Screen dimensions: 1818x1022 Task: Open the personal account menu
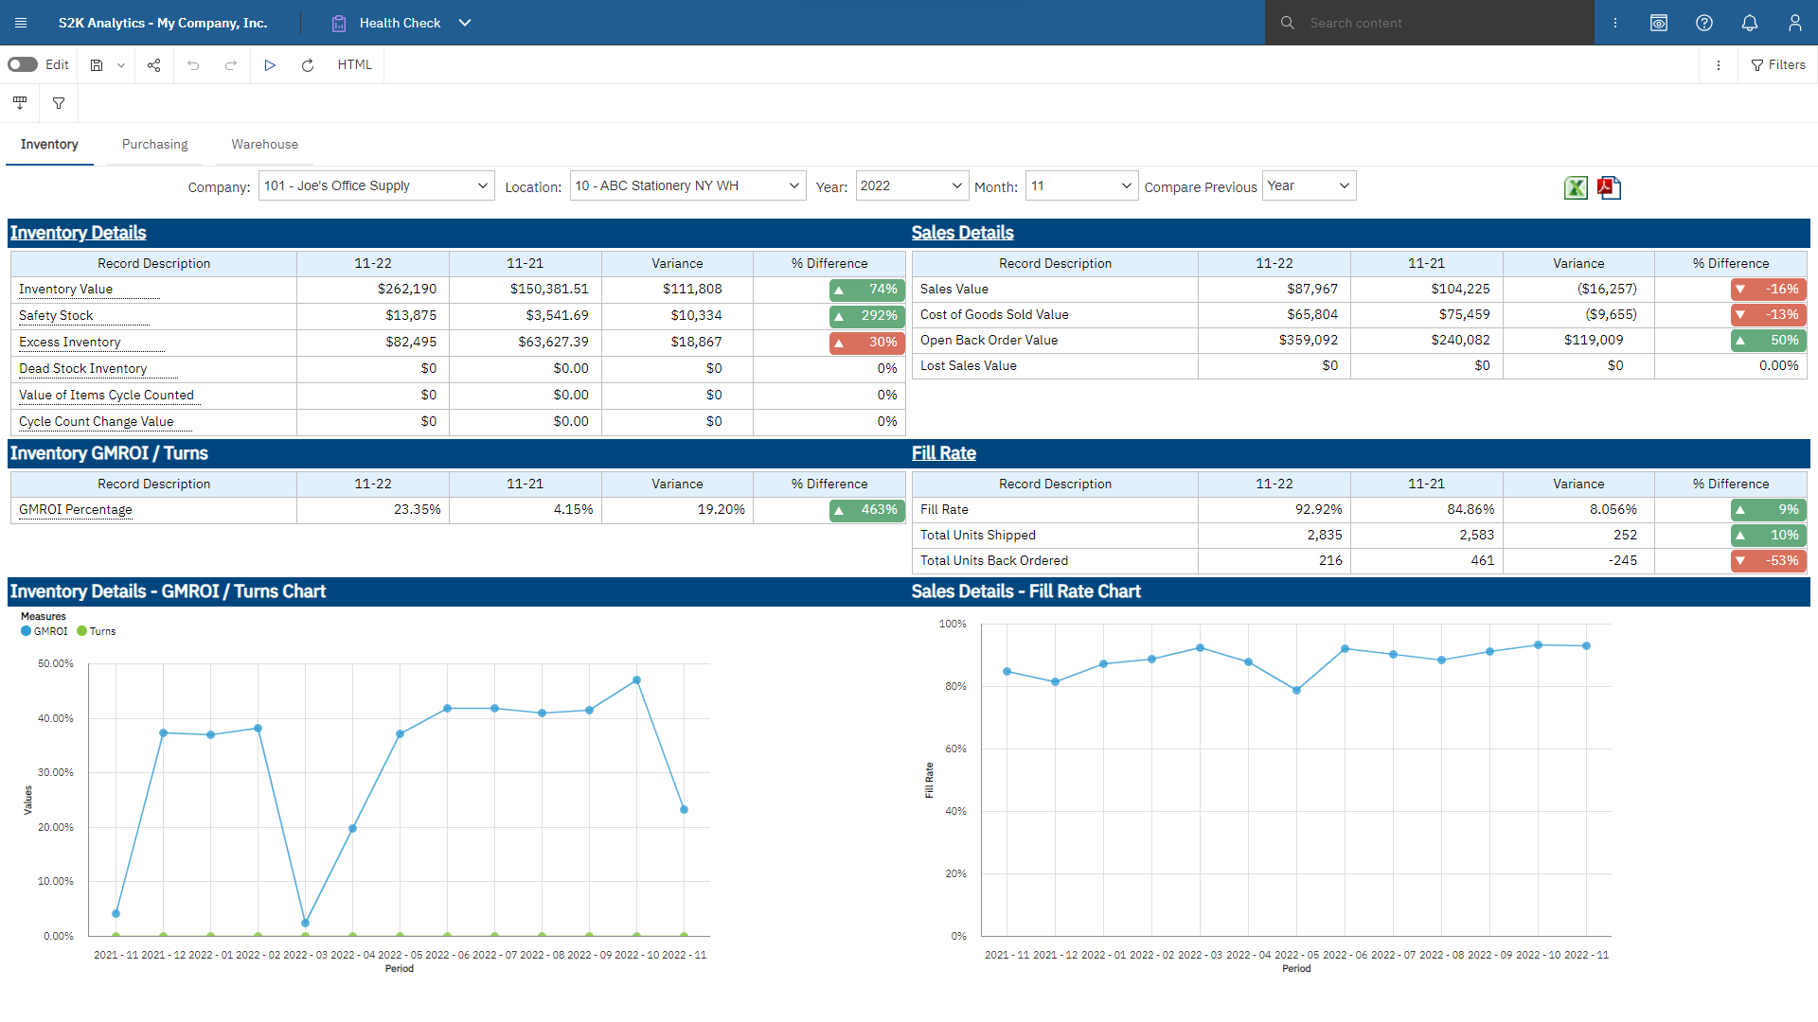(1794, 23)
